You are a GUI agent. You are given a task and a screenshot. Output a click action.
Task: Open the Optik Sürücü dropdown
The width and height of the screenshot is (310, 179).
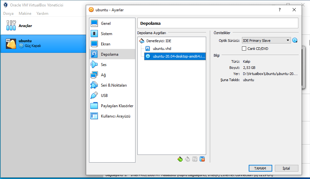coord(266,41)
